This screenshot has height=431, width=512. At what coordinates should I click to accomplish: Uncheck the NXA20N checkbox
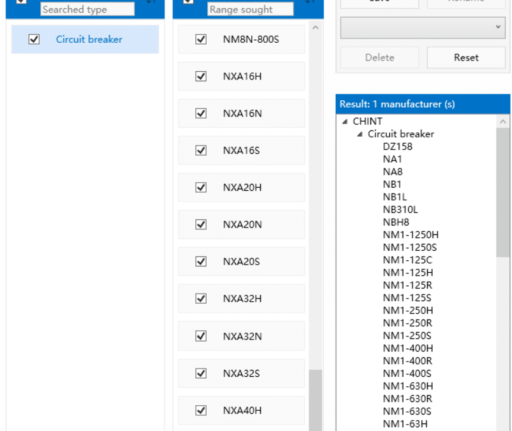pos(201,224)
